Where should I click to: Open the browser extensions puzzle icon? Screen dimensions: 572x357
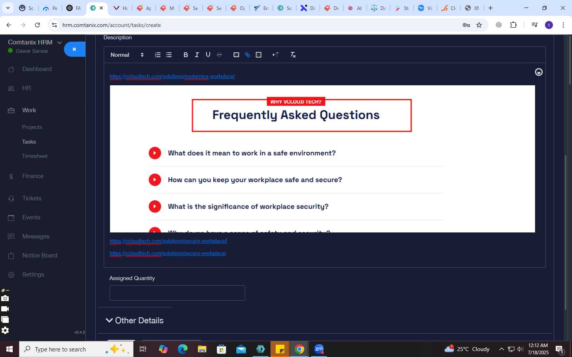point(513,25)
